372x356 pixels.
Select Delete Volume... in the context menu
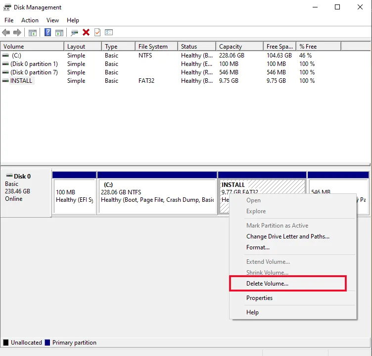pyautogui.click(x=267, y=284)
